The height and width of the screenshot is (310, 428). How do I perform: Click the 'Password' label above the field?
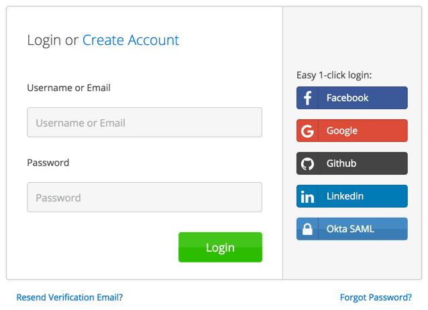[48, 163]
